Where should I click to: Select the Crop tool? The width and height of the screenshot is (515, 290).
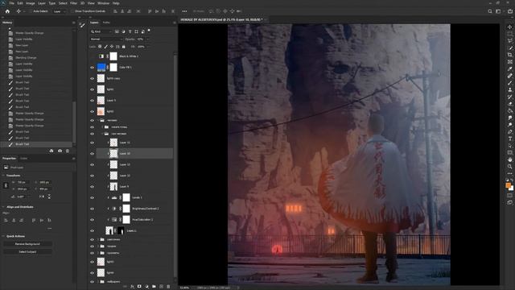[509, 55]
